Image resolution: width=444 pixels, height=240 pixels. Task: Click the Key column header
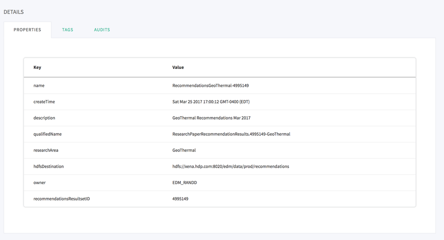37,67
